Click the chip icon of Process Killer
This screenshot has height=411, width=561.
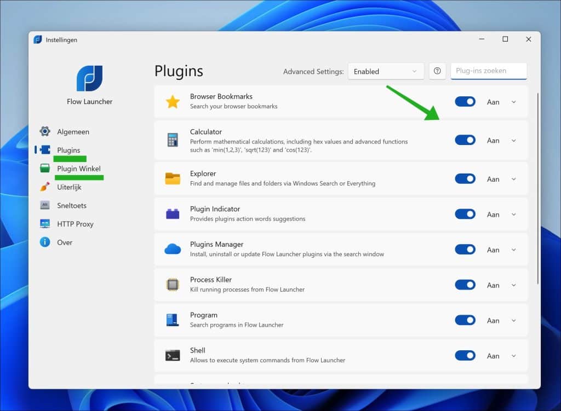tap(173, 285)
